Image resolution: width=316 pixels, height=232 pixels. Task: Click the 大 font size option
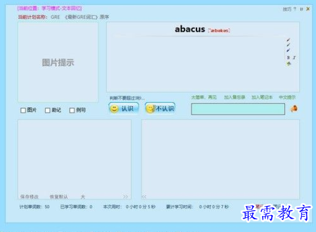[82, 196]
